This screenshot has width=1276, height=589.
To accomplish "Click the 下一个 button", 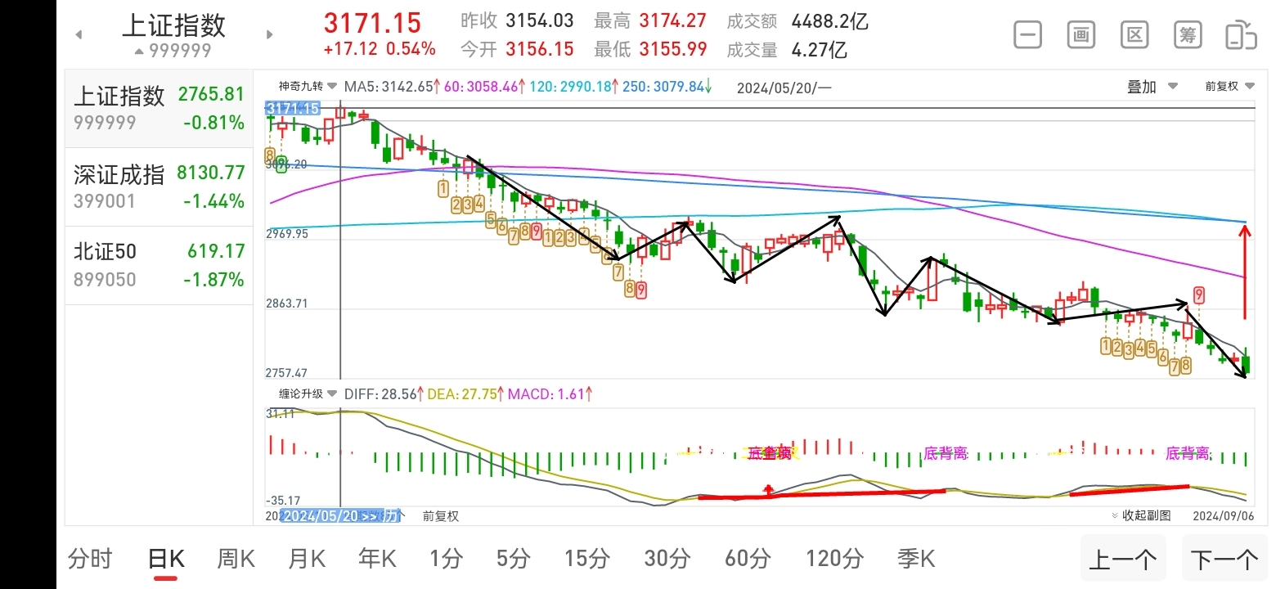I will tap(1224, 560).
